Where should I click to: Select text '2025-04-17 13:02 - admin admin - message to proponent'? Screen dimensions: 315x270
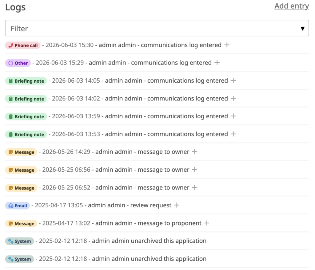[122, 223]
